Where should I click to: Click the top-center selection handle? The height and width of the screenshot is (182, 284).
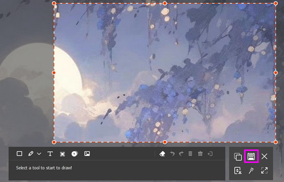(165, 3)
